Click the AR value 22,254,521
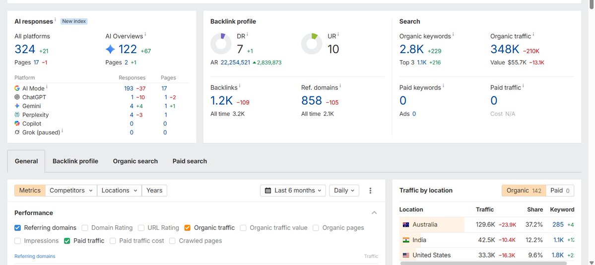Image resolution: width=595 pixels, height=265 pixels. (235, 62)
